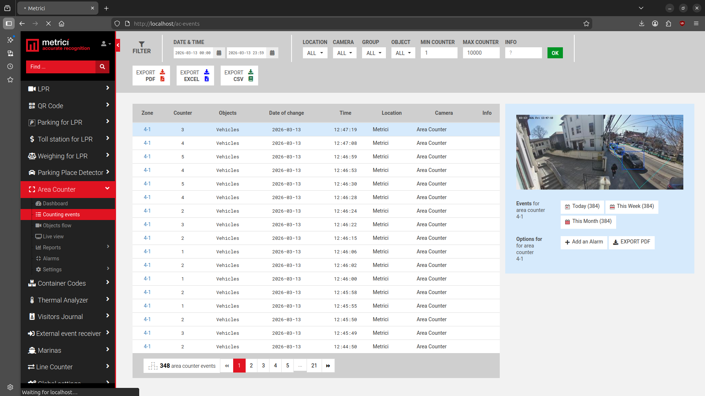Expand the QR Code menu section
The image size is (705, 396).
tap(68, 106)
